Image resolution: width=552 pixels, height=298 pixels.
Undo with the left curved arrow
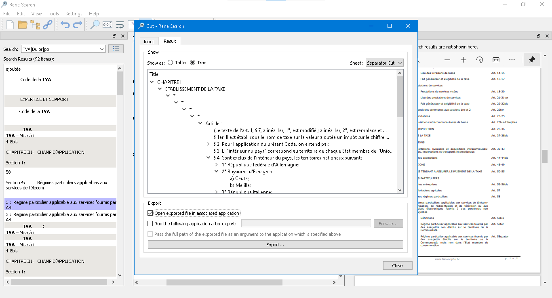point(65,25)
